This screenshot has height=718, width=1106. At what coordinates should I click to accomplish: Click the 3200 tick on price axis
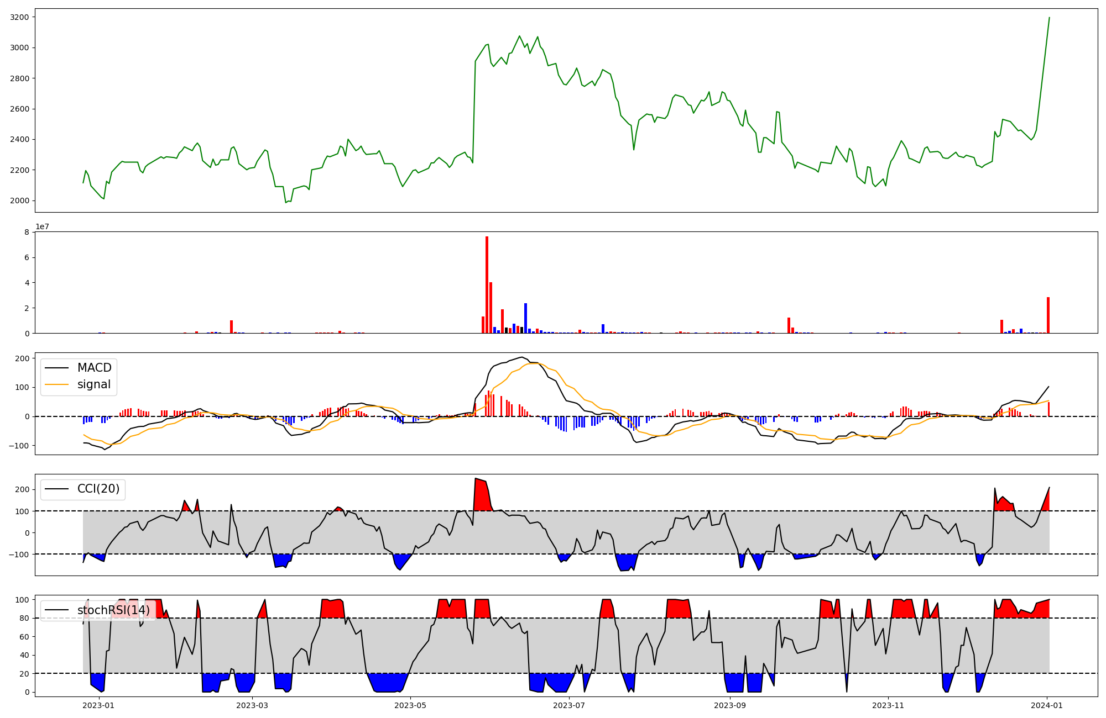[19, 17]
